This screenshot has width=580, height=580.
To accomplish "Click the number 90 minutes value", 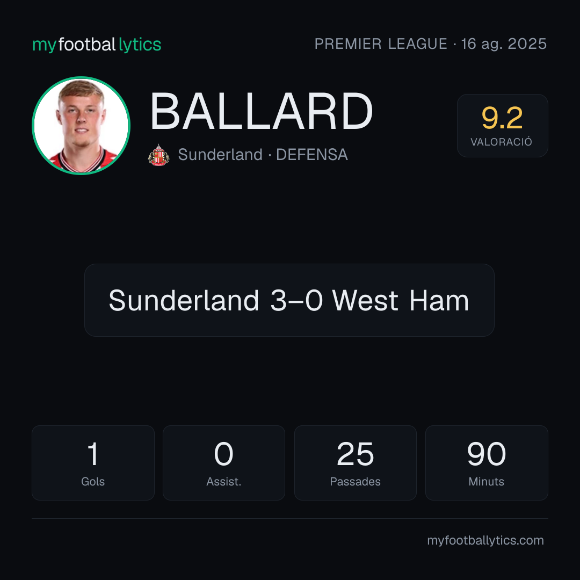I will tap(487, 454).
